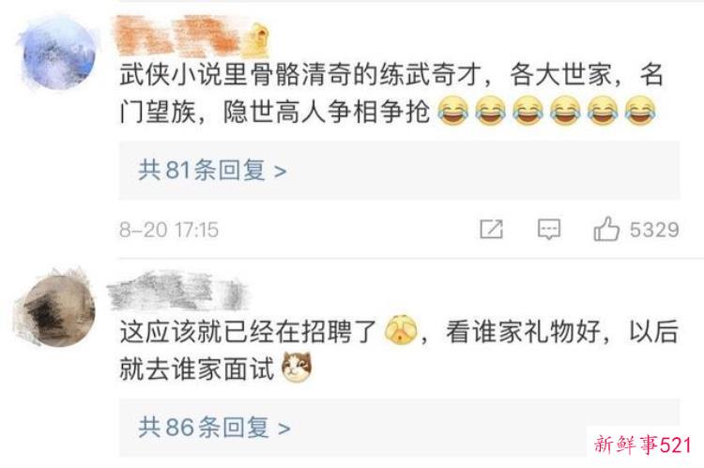Open the reply speech-bubble icon beside like
Image resolution: width=704 pixels, height=468 pixels.
pyautogui.click(x=549, y=229)
